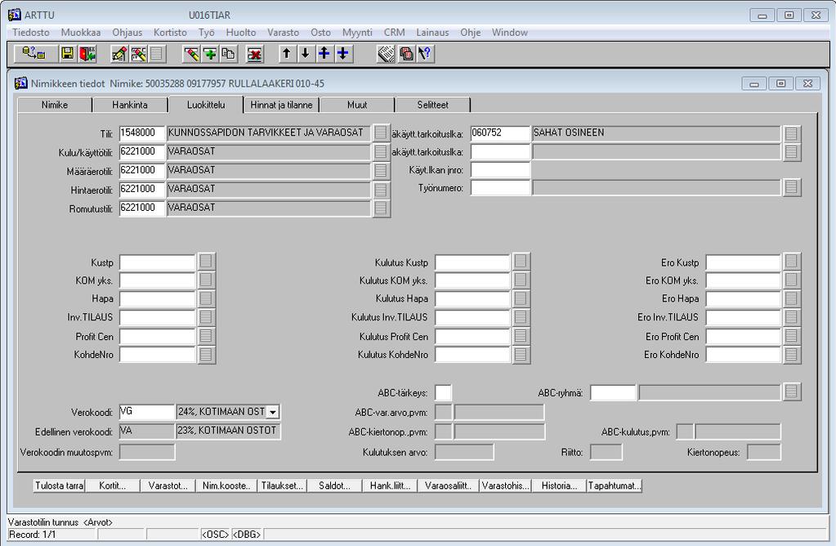Click the Tulosta tarra button
The image size is (836, 546).
[x=59, y=486]
